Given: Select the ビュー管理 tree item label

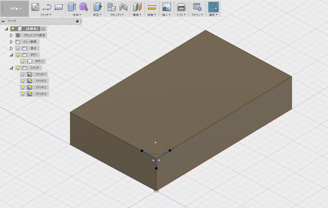Looking at the screenshot, I should [x=30, y=42].
